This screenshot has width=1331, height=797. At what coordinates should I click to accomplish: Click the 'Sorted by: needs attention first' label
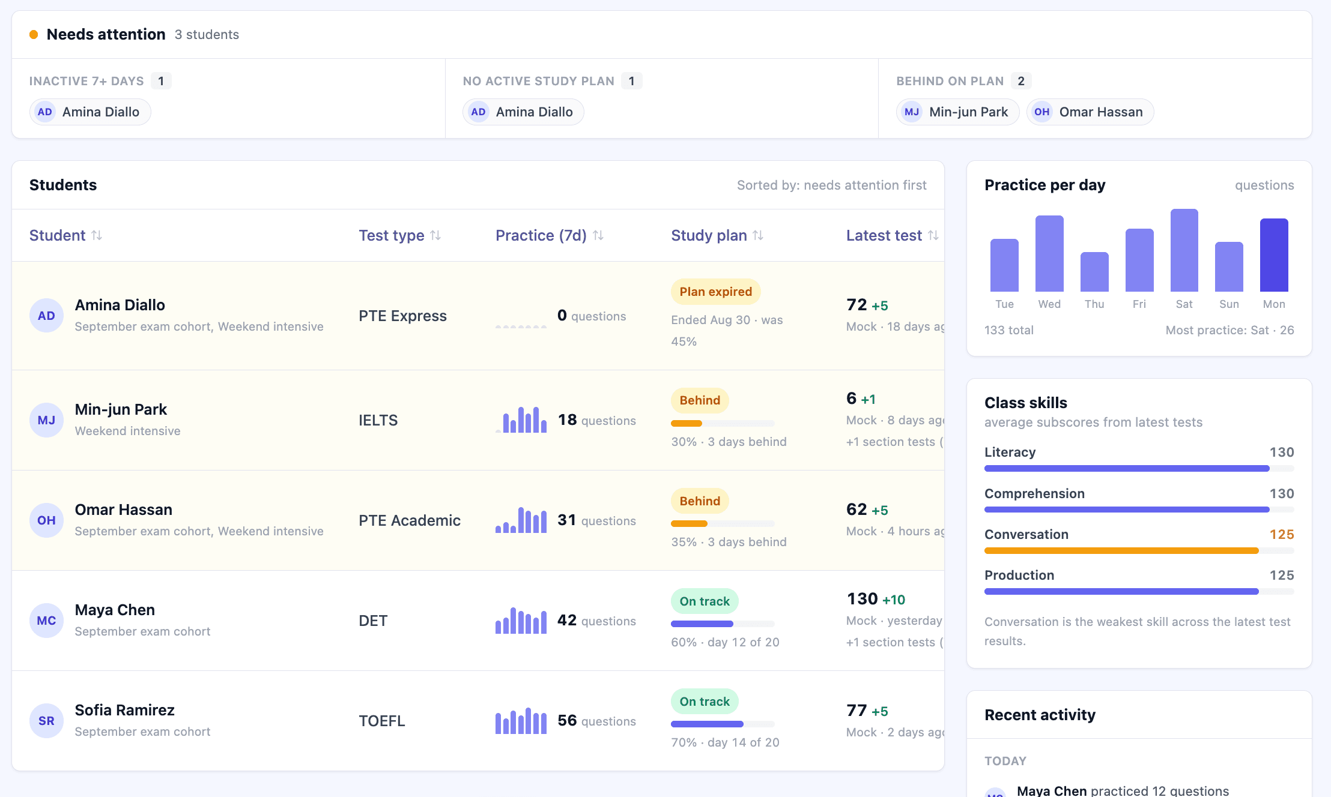(x=832, y=185)
